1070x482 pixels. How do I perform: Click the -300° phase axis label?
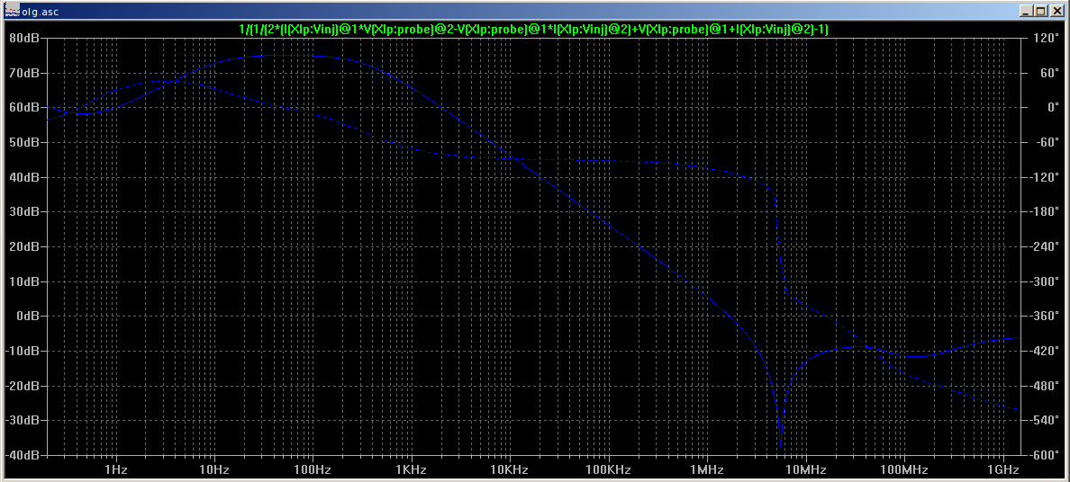[1045, 281]
